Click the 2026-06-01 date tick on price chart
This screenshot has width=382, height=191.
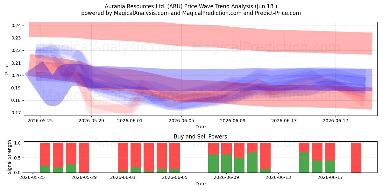click(130, 121)
